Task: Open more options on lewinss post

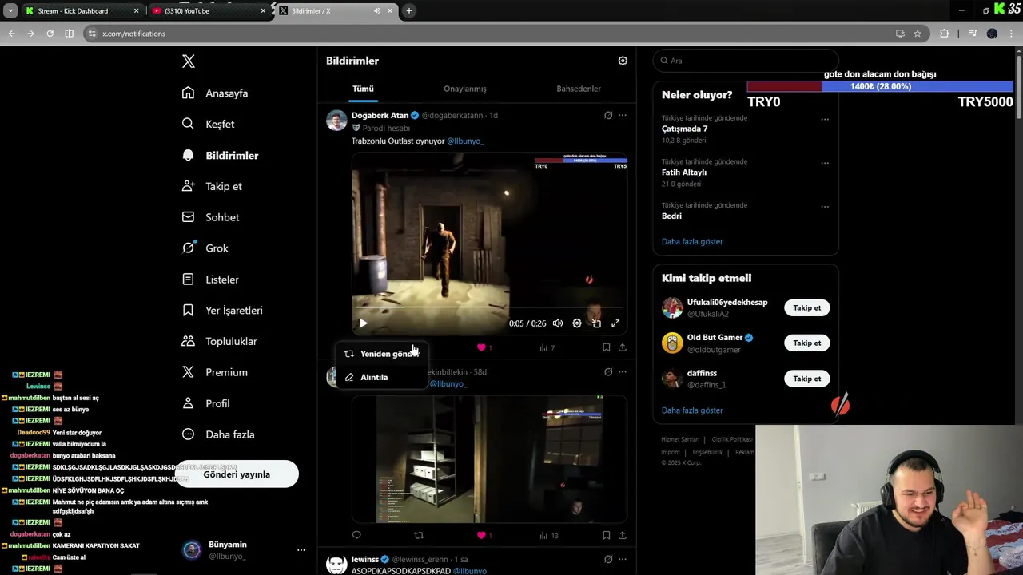Action: (623, 559)
